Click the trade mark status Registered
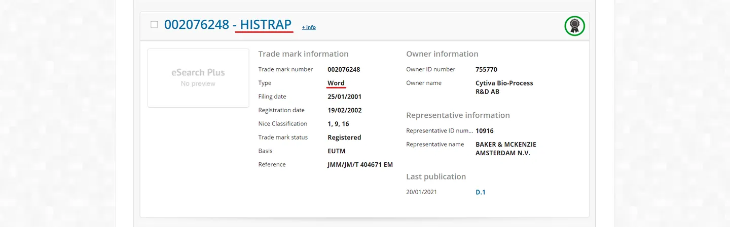This screenshot has height=227, width=730. tap(344, 138)
